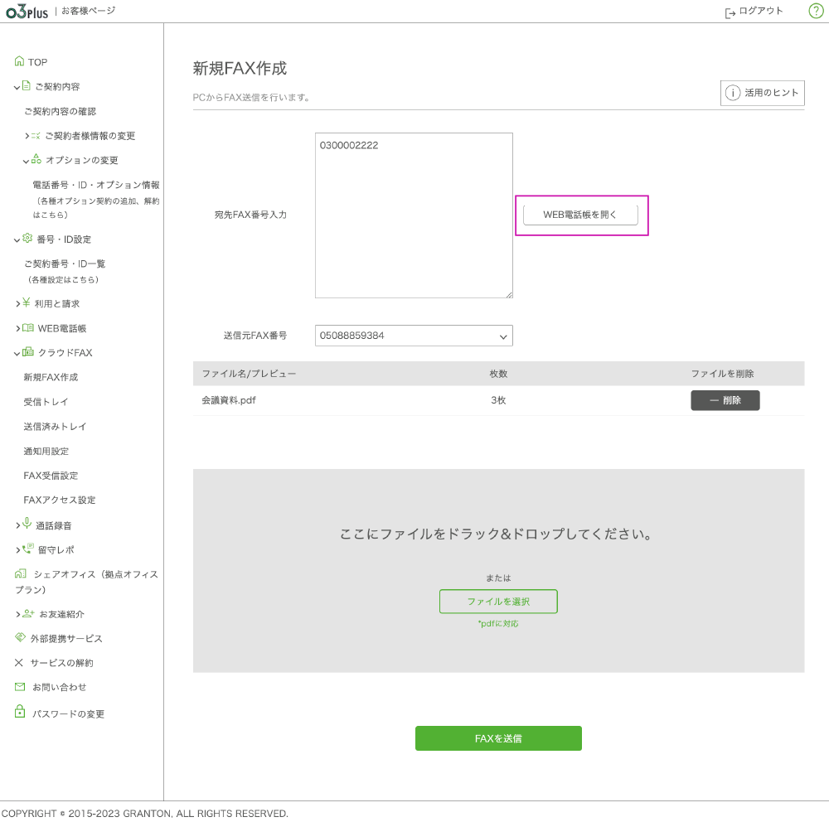Image resolution: width=829 pixels, height=822 pixels.
Task: Open the help question mark icon
Action: pos(816,11)
